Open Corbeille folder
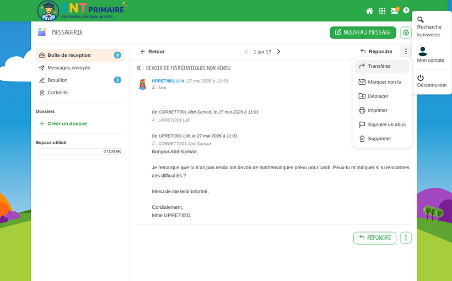The width and height of the screenshot is (452, 281). coord(80,93)
